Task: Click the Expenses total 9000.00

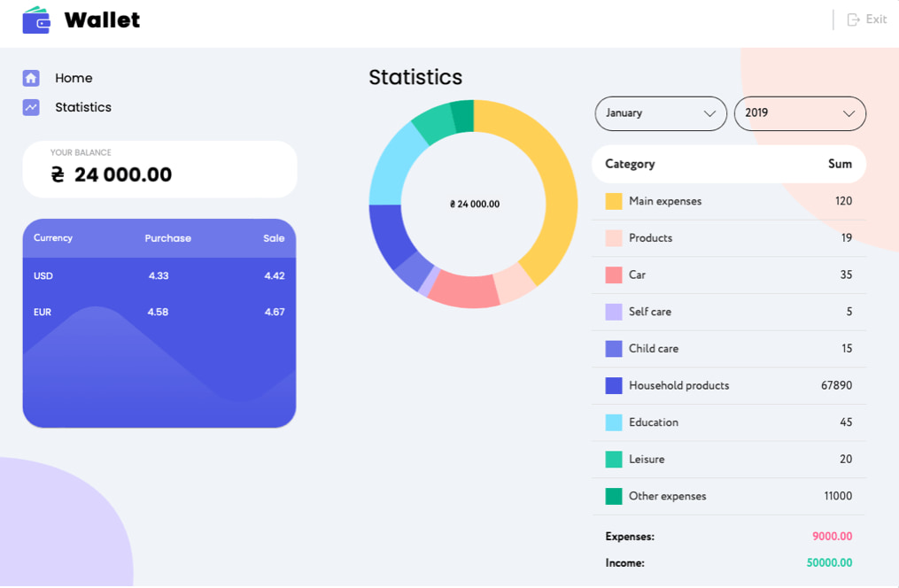Action: click(832, 537)
